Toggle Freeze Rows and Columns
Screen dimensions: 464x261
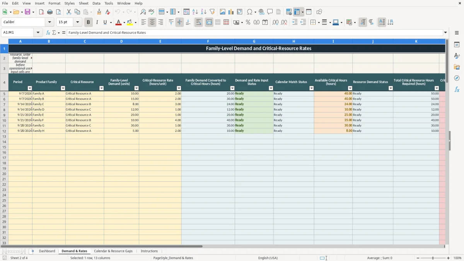[297, 12]
